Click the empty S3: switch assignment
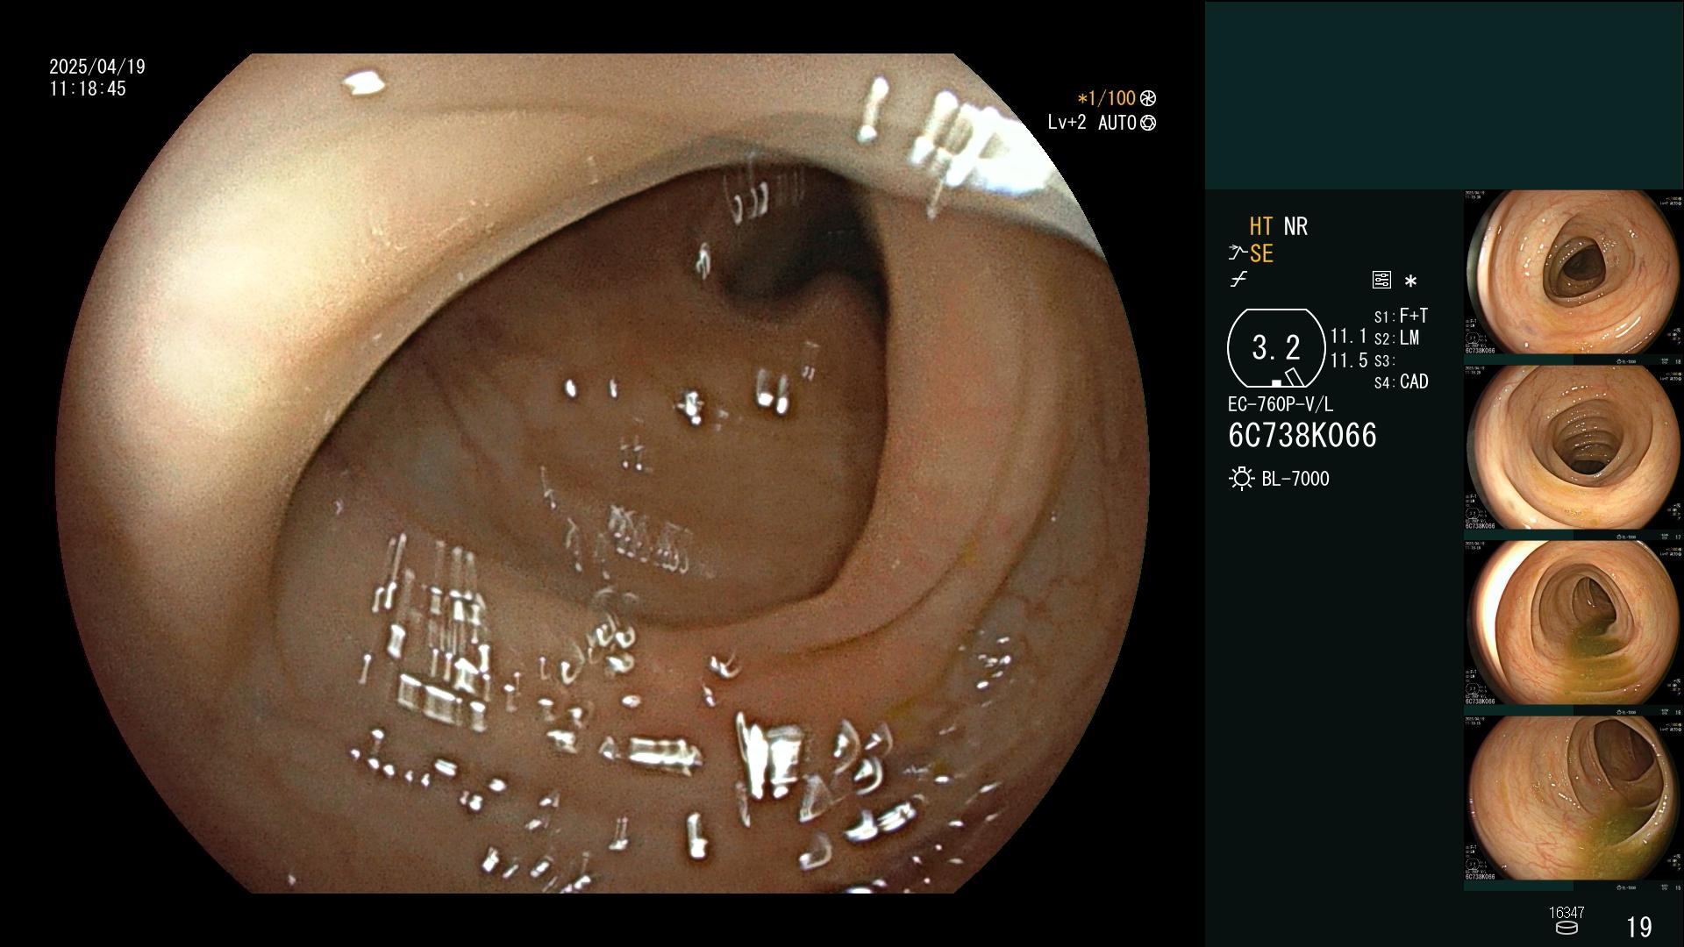 point(1384,360)
